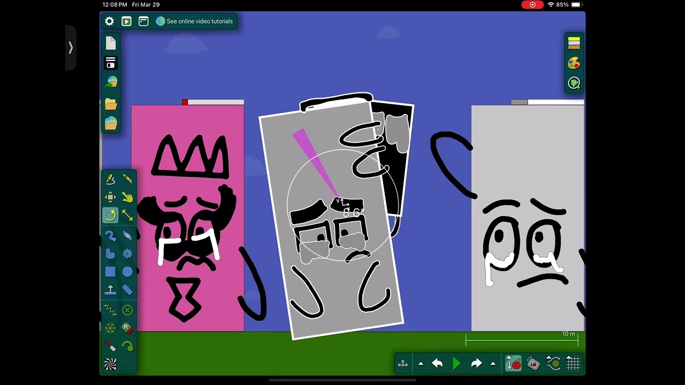Viewport: 685px width, 385px height.
Task: Select the light gray crying box on the right
Action: pos(527,218)
